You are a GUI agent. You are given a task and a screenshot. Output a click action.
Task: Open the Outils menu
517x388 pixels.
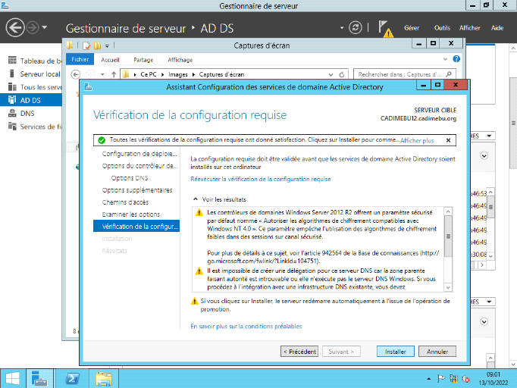442,28
